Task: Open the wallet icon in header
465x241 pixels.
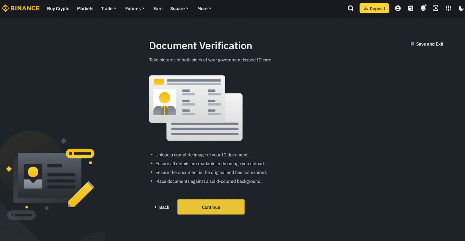Action: pyautogui.click(x=410, y=8)
